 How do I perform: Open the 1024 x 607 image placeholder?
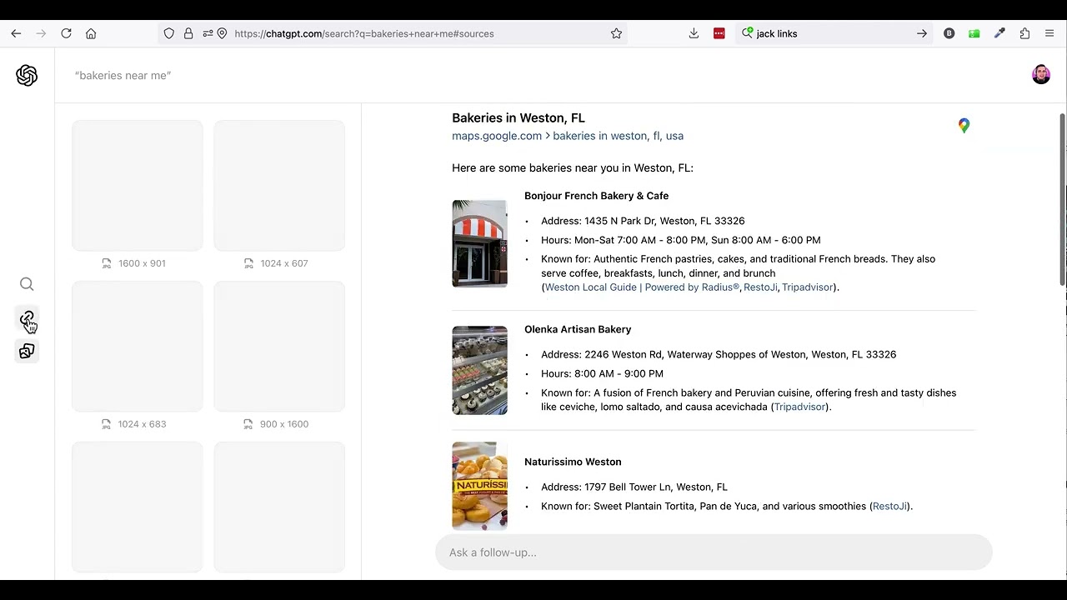coord(279,185)
